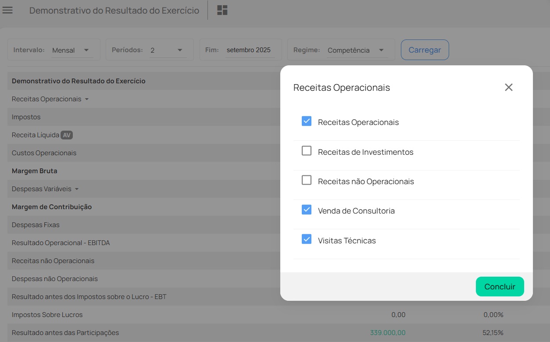This screenshot has height=342, width=550.
Task: Open the Intervalo Mensal dropdown
Action: click(x=72, y=50)
